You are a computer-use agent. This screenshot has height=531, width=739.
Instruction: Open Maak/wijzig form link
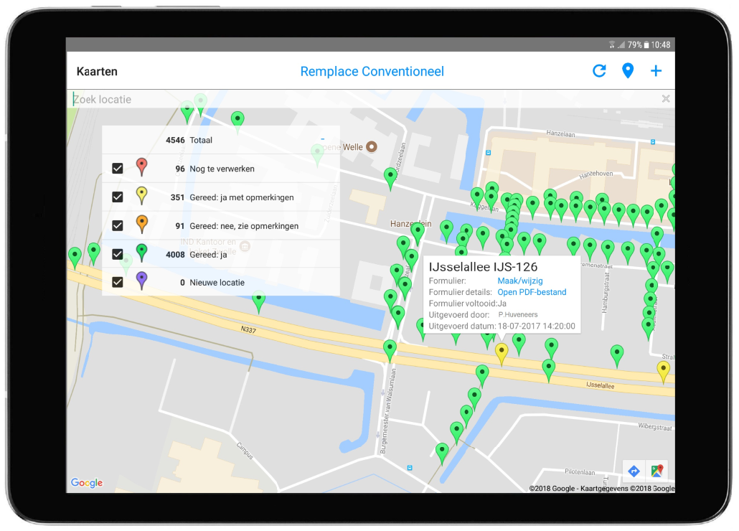coord(520,281)
